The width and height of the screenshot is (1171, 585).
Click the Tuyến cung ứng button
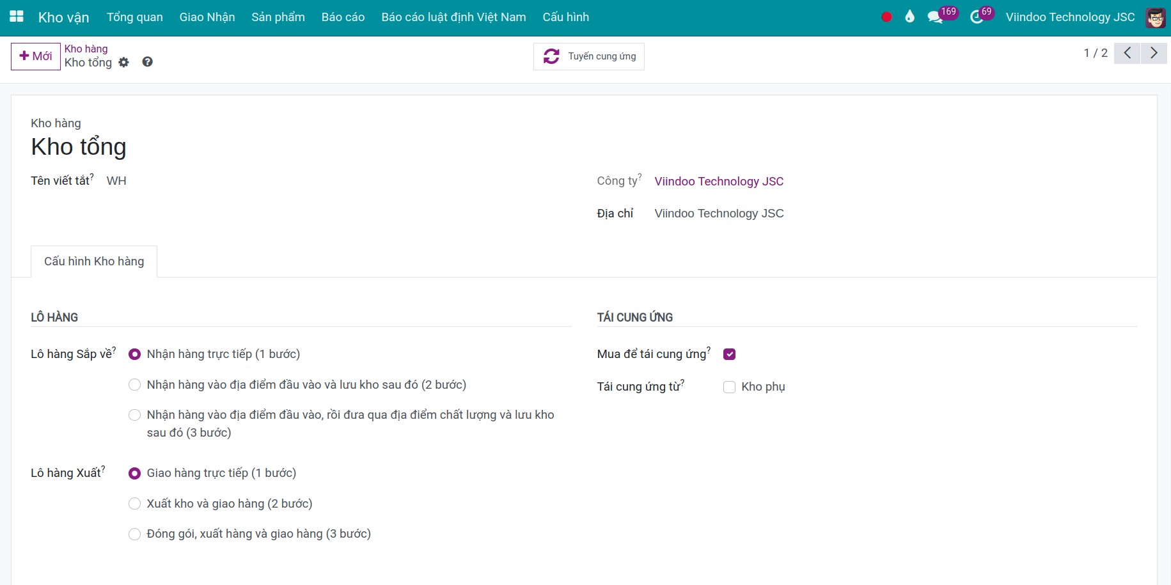(589, 56)
